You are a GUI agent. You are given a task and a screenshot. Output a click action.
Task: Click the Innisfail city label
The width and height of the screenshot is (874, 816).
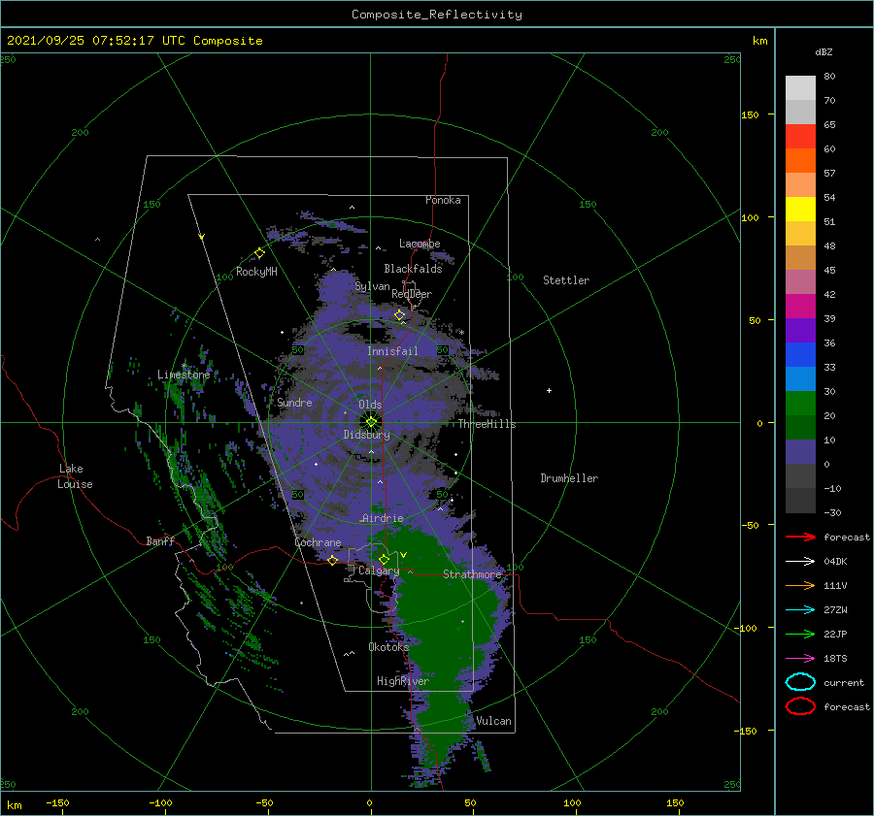click(x=392, y=351)
